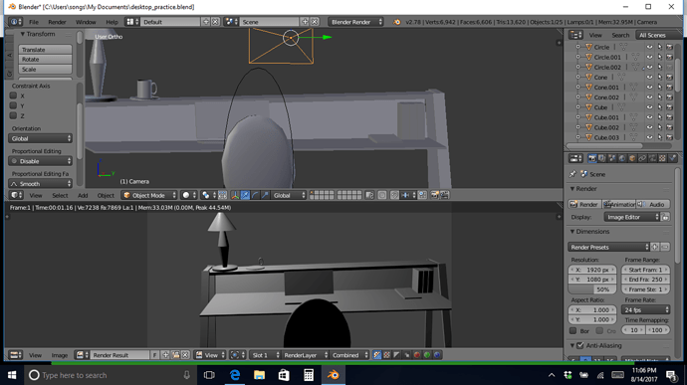Open the 3D view editor type selector
This screenshot has height=385, width=687.
17,195
